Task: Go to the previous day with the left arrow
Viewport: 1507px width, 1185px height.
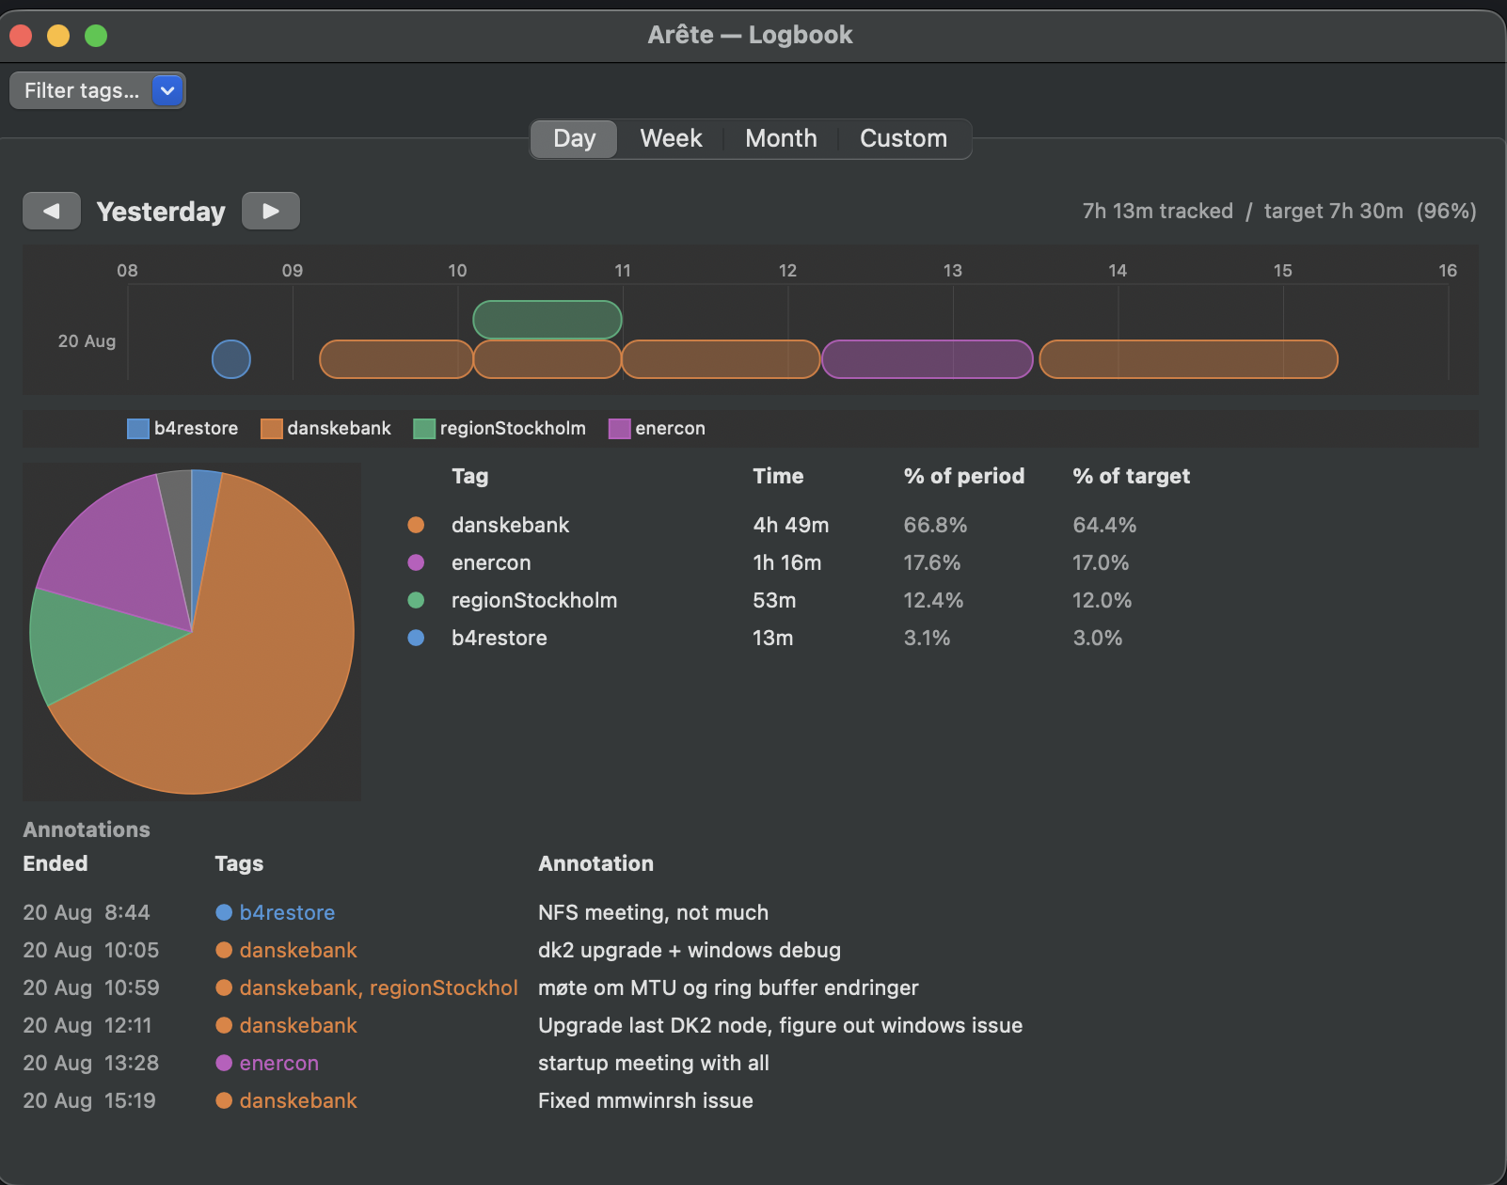Action: [x=52, y=211]
